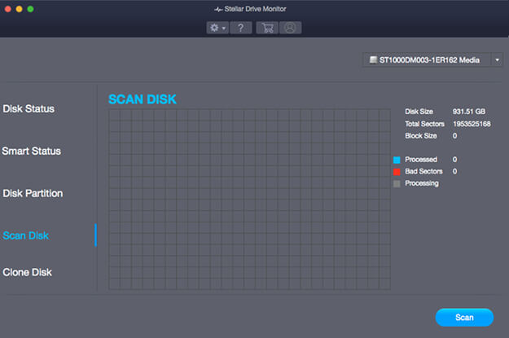Maximize the window with the green button
This screenshot has width=509, height=338.
30,9
